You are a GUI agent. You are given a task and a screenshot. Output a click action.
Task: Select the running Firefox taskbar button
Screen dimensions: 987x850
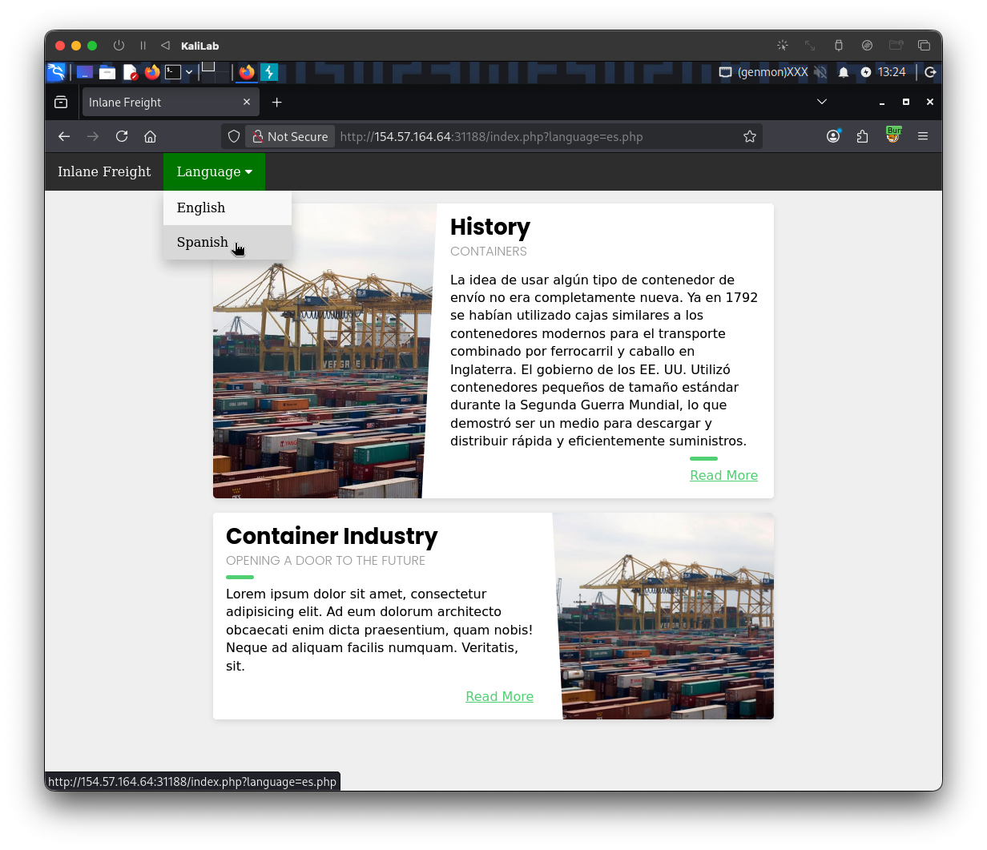(247, 72)
